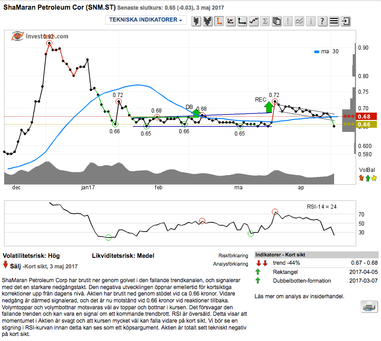The width and height of the screenshot is (381, 341).
Task: Click the sigma summation icon
Action: pyautogui.click(x=265, y=21)
